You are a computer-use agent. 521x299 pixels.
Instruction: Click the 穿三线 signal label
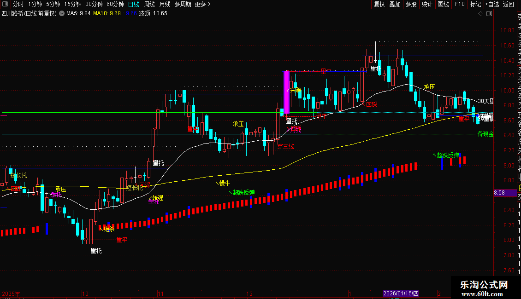coord(285,146)
